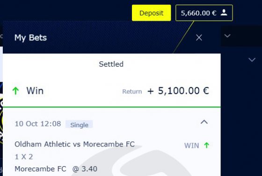Click the 1 X 2 market label
This screenshot has width=262, height=176.
coord(24,157)
